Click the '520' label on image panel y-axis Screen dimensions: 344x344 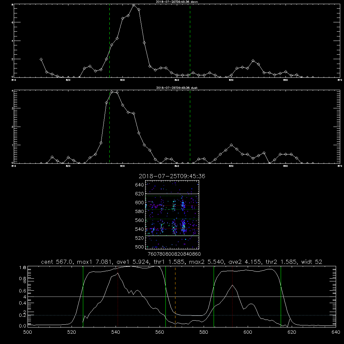[140, 238]
